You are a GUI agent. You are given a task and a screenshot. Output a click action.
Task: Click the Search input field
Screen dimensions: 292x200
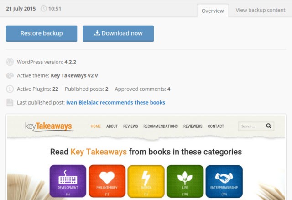pos(251,126)
